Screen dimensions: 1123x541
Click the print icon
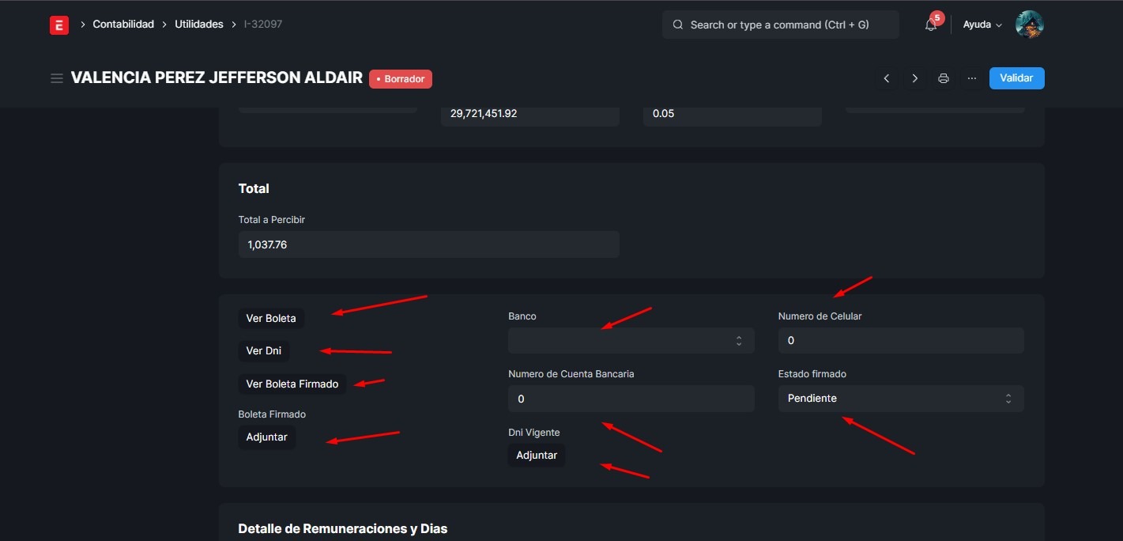944,78
